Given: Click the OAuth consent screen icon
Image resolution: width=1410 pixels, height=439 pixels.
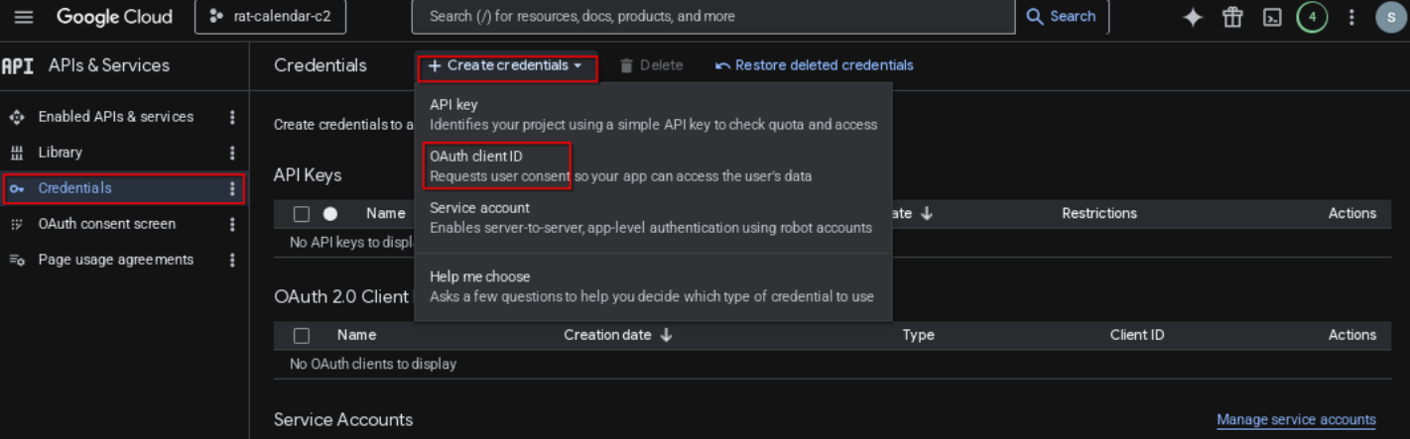Looking at the screenshot, I should coord(17,224).
